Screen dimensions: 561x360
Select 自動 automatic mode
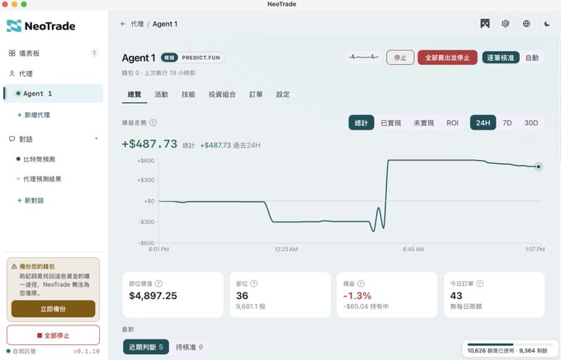point(532,58)
